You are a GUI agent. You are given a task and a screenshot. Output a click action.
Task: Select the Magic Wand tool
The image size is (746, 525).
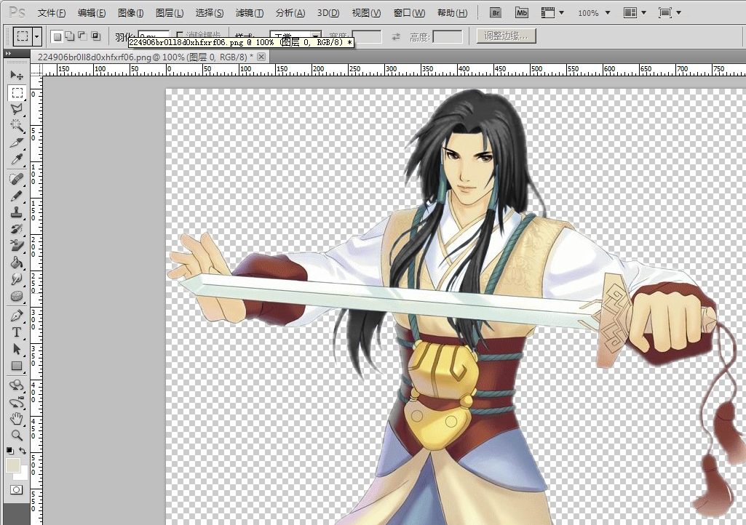click(x=17, y=126)
